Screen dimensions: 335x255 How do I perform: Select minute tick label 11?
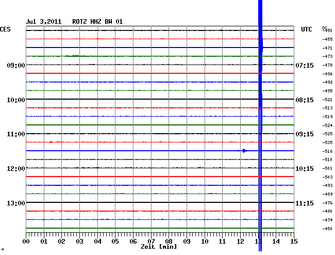point(222,242)
